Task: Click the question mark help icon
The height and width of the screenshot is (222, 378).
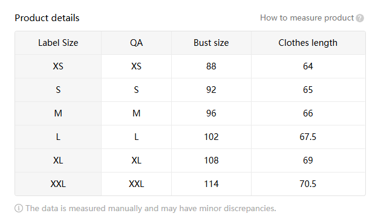Action: pos(360,18)
